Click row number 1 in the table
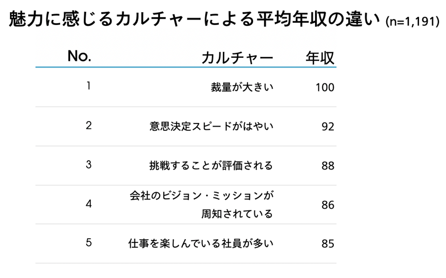Viewport: 446px width, 278px height. [x=89, y=86]
